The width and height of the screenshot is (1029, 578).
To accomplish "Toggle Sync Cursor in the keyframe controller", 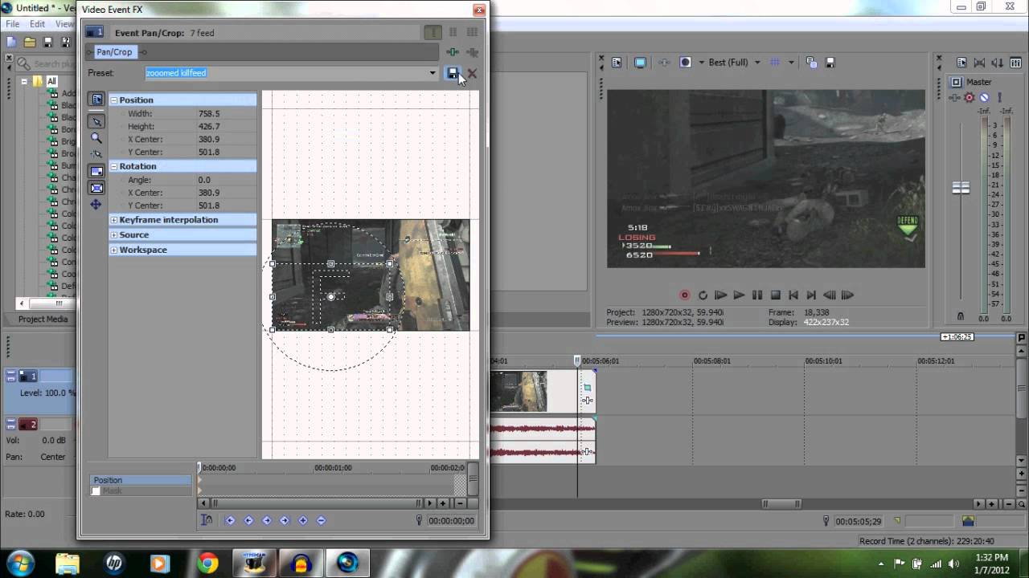I will [207, 520].
